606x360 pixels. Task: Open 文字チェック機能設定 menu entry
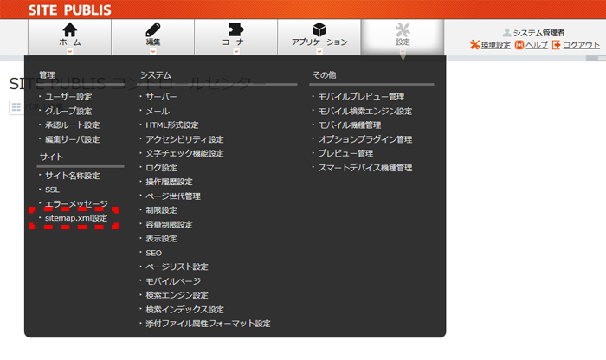point(184,153)
